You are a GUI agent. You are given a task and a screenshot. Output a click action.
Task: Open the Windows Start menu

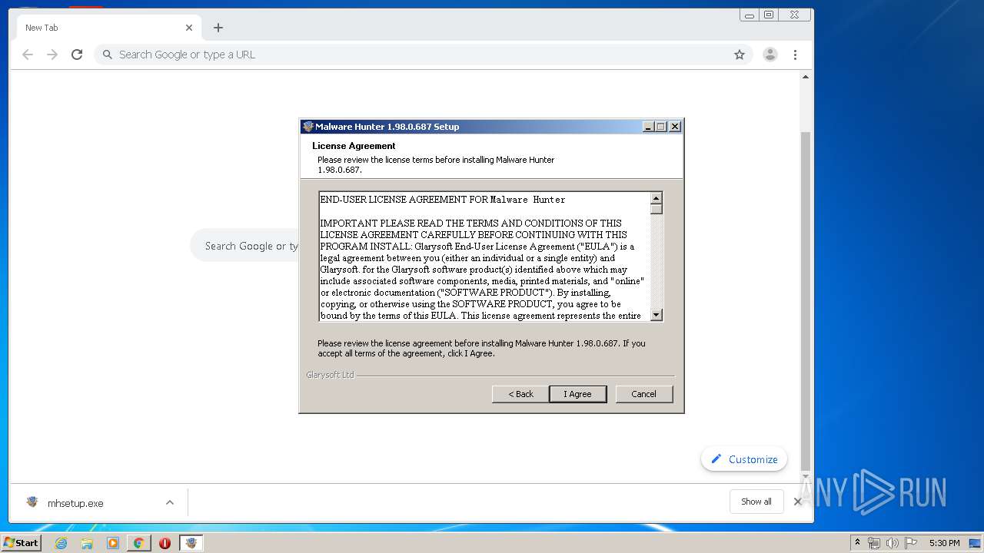(21, 542)
